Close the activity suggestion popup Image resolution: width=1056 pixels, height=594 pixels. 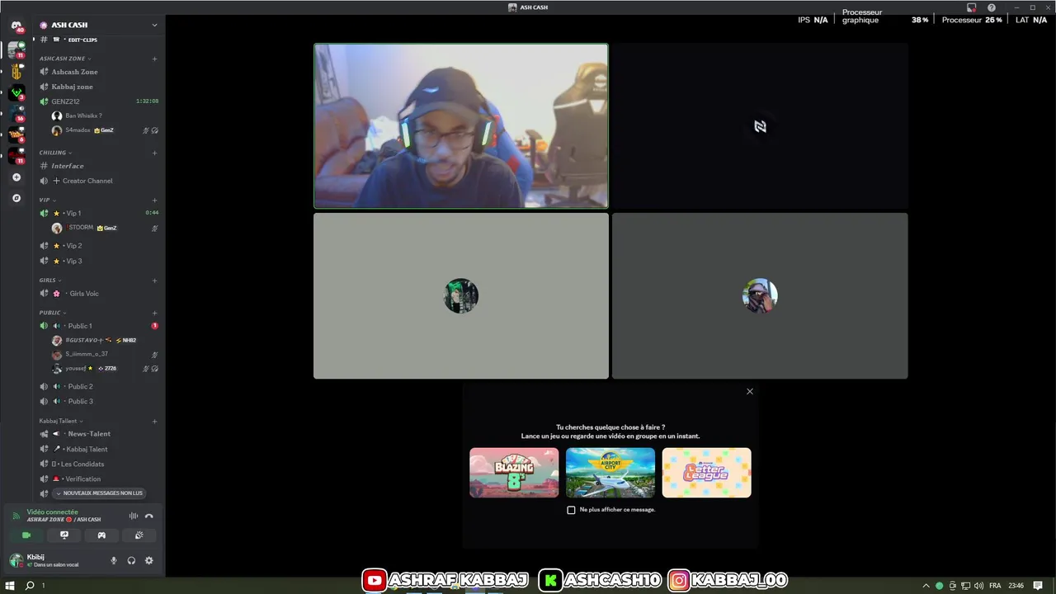pyautogui.click(x=750, y=391)
